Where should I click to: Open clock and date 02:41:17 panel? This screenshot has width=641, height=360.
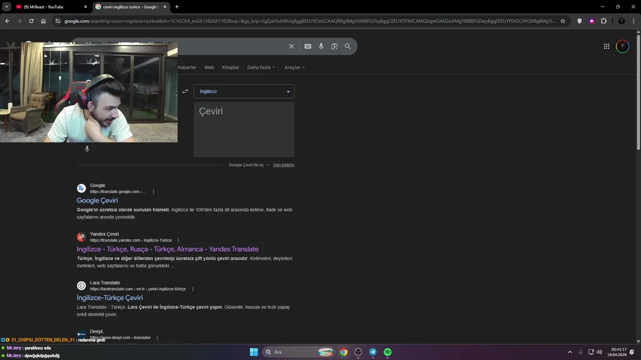pyautogui.click(x=618, y=352)
